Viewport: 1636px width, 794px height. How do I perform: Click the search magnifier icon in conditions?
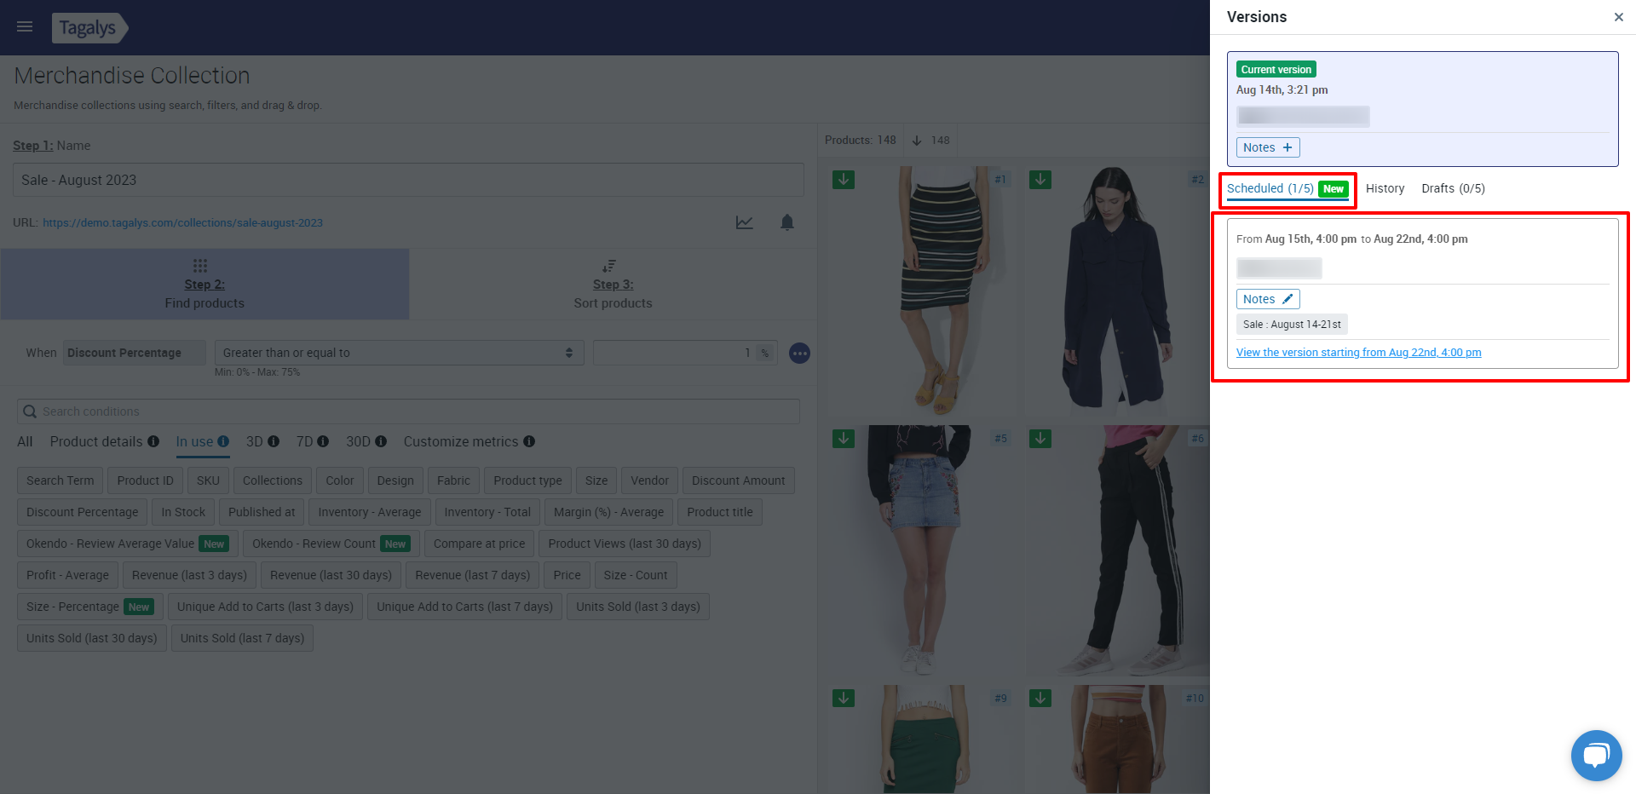point(30,411)
